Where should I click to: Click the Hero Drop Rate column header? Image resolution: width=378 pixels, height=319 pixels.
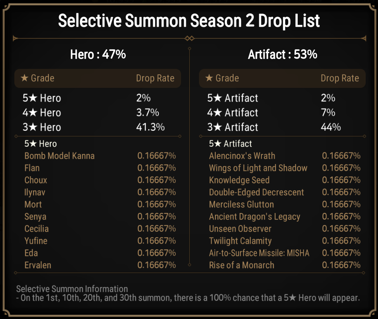pyautogui.click(x=155, y=78)
